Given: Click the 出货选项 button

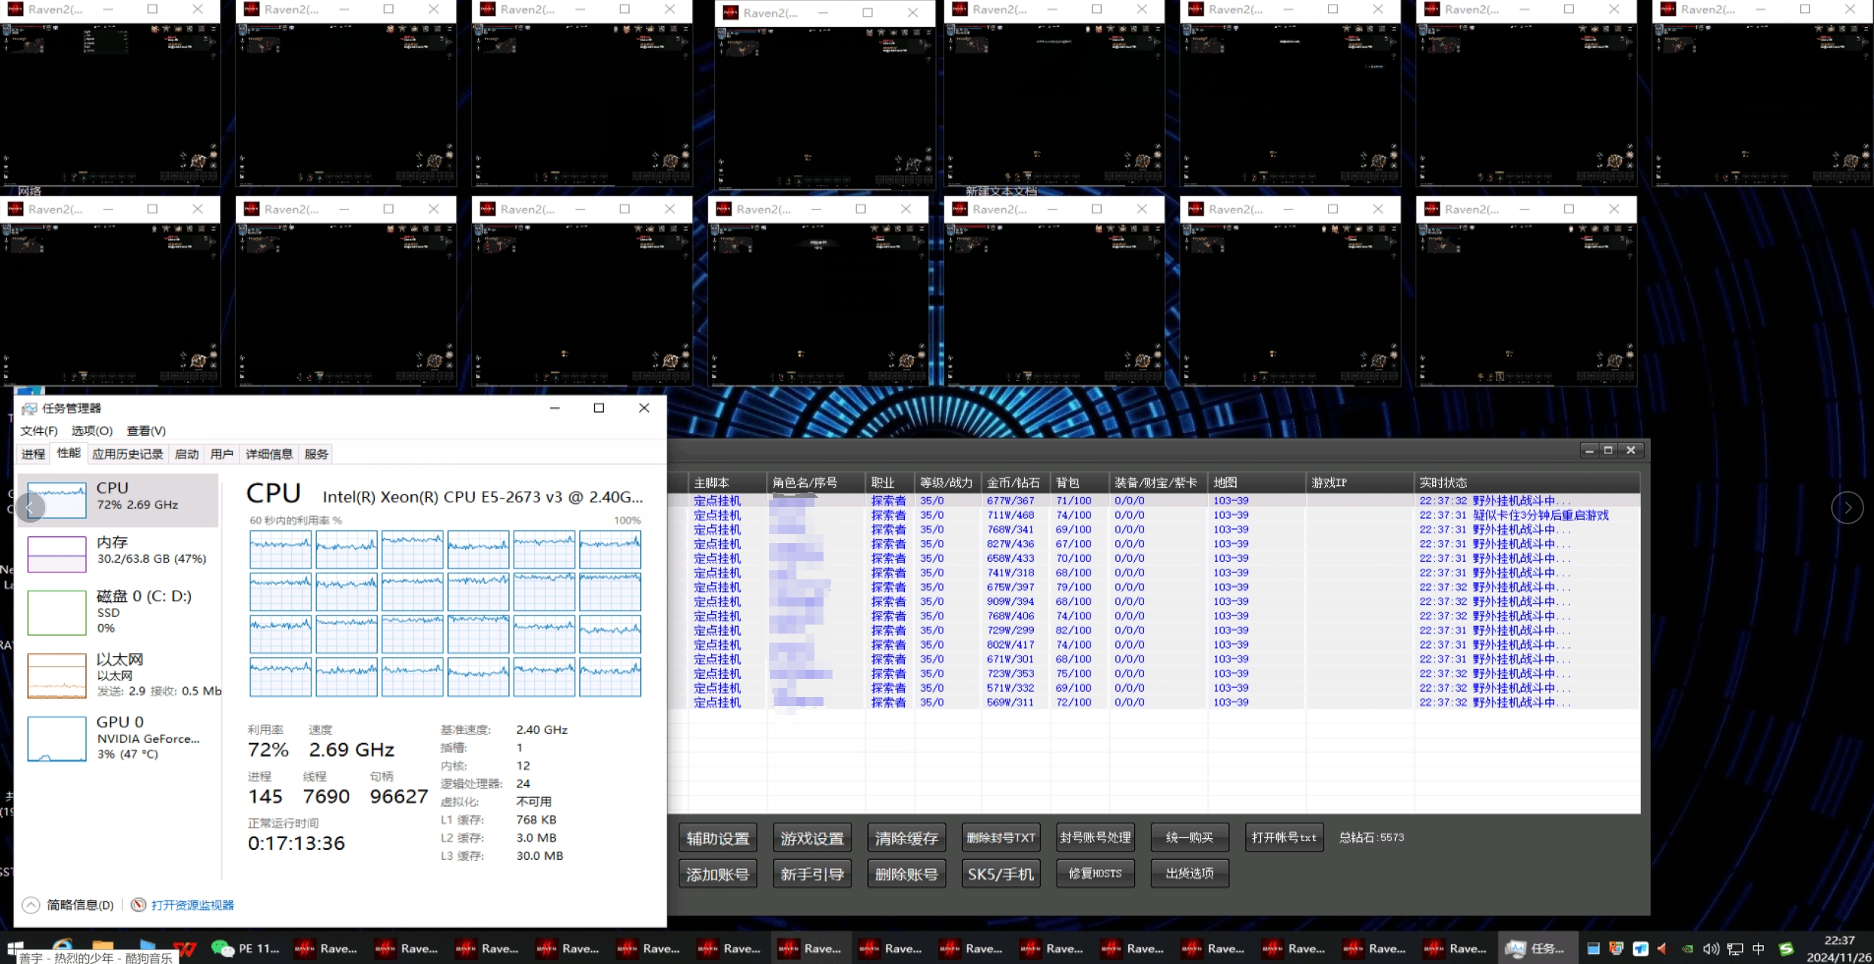Looking at the screenshot, I should [x=1189, y=873].
